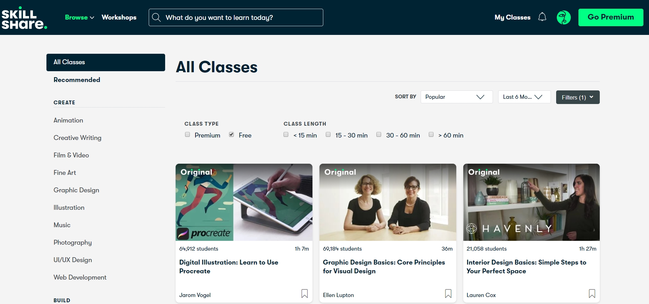Visit teacher Ellen Lupton's profile
Viewport: 649px width, 304px height.
pyautogui.click(x=338, y=295)
